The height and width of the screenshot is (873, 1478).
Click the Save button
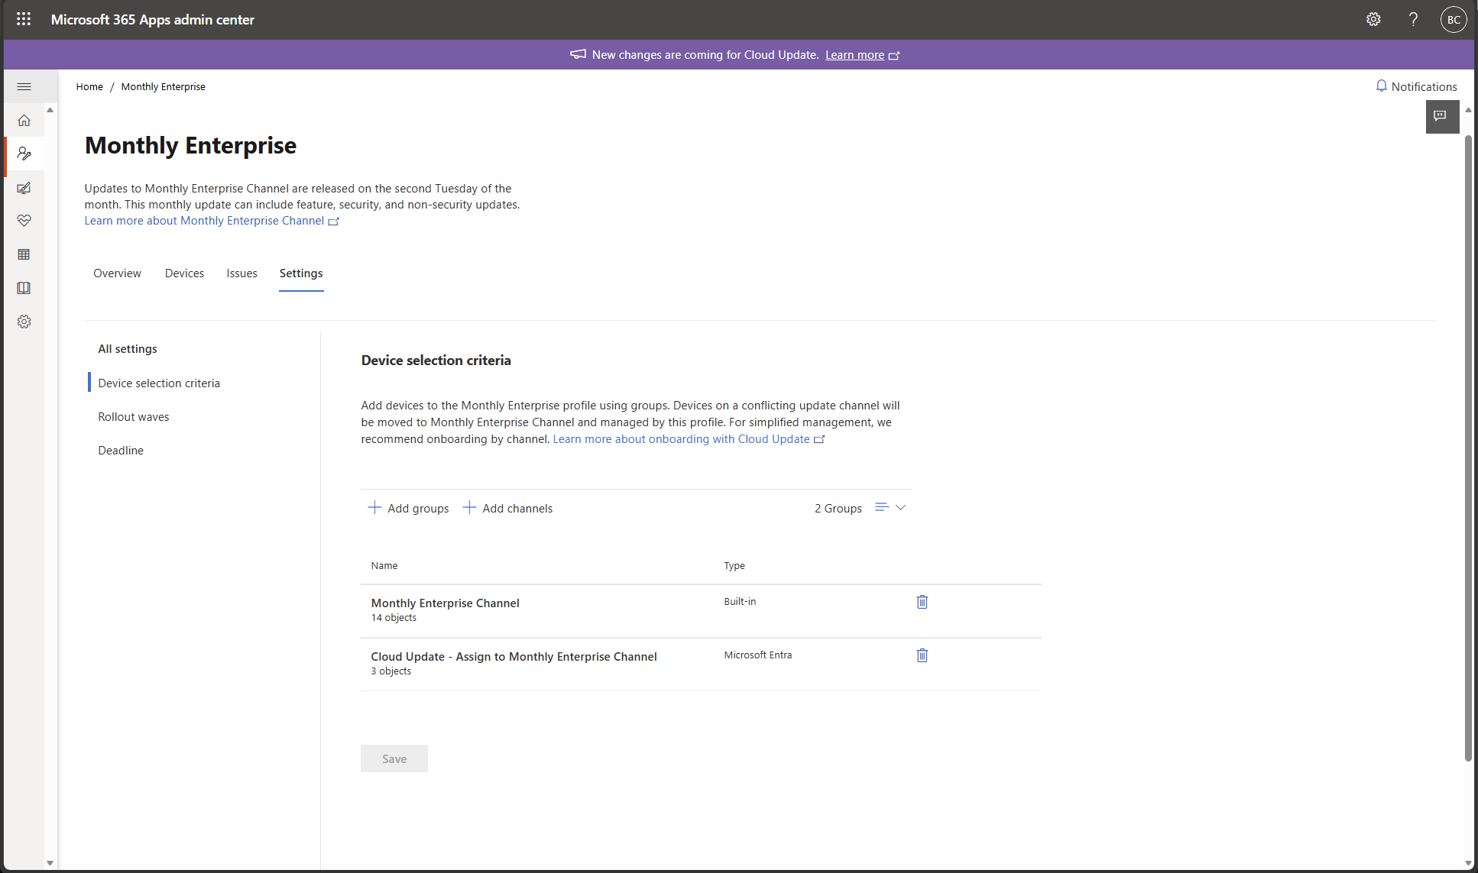[394, 758]
